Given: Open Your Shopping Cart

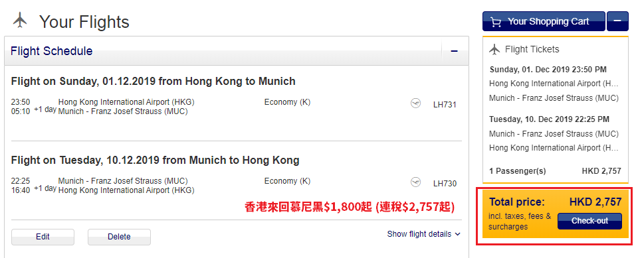Looking at the screenshot, I should pyautogui.click(x=544, y=21).
